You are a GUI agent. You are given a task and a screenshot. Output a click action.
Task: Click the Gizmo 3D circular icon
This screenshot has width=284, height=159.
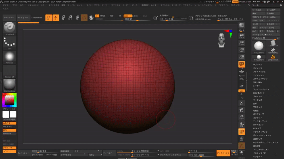pyautogui.click(x=84, y=18)
